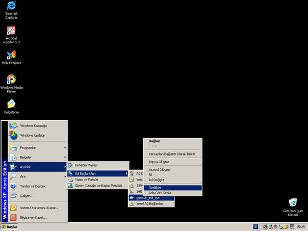
Task: Open the Belgelerim folder icon
Action: [x=11, y=104]
